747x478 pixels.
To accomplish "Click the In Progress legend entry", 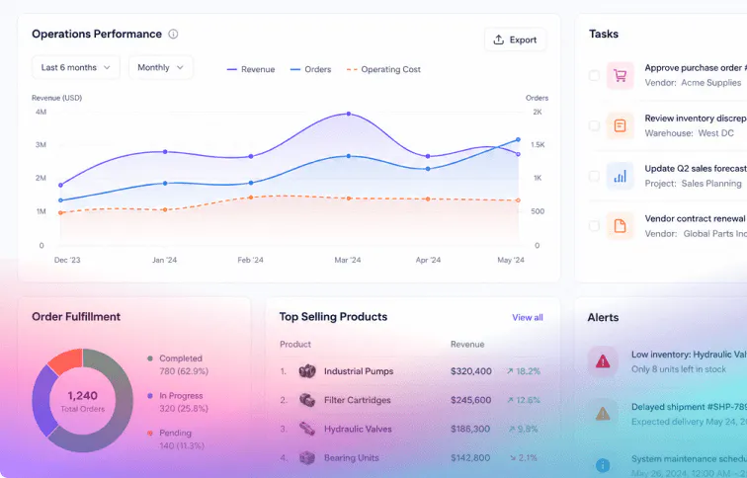I will (x=178, y=402).
